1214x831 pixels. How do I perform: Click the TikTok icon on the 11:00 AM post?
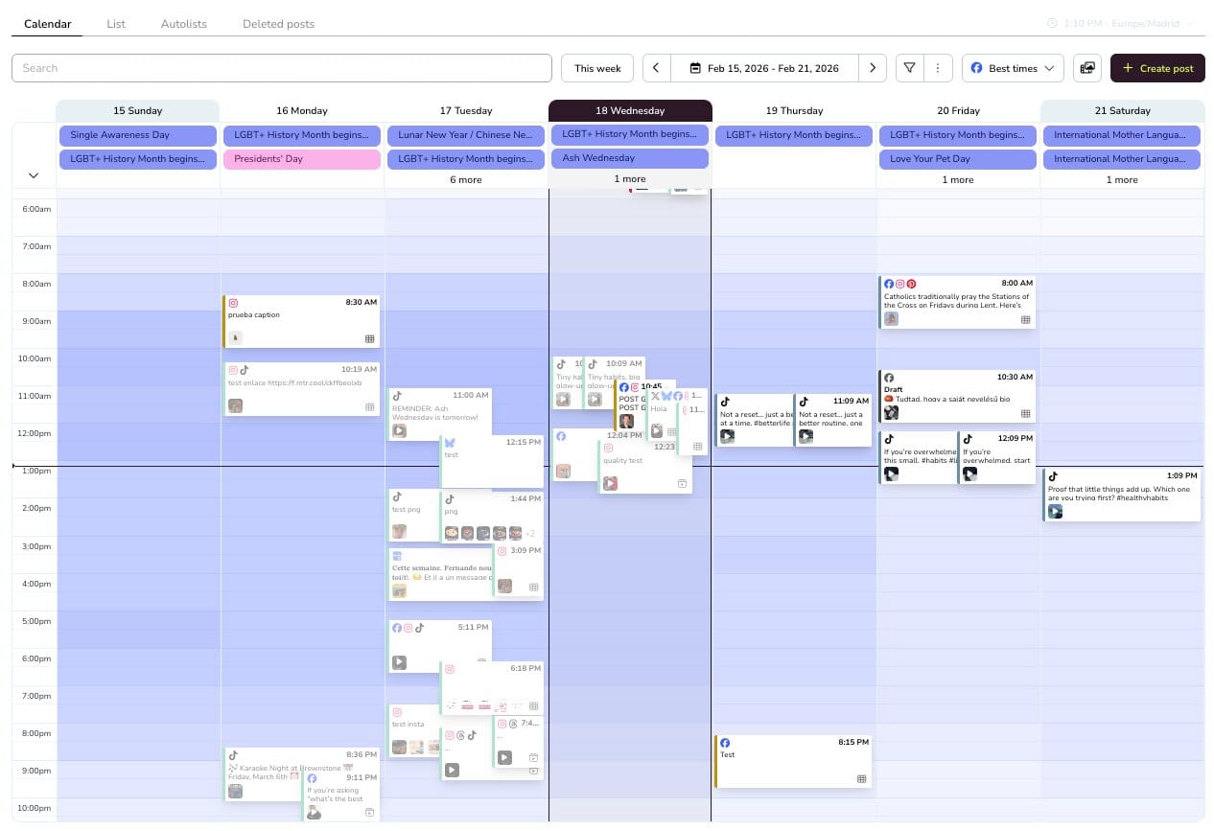(397, 395)
